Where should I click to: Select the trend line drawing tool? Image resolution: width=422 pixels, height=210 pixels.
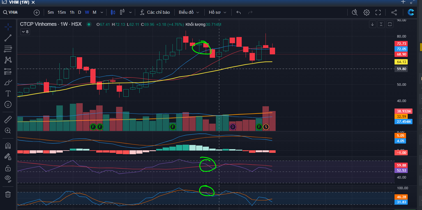pyautogui.click(x=8, y=38)
